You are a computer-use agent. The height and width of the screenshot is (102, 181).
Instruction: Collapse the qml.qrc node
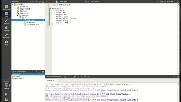tap(18, 16)
